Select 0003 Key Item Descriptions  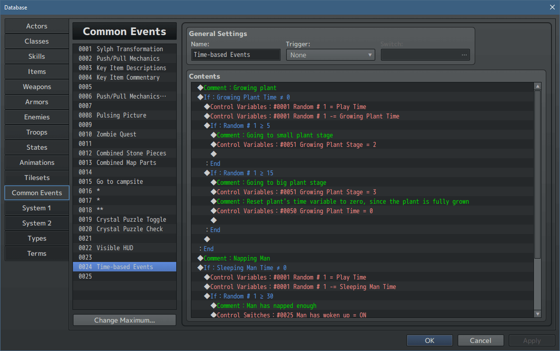tap(125, 68)
